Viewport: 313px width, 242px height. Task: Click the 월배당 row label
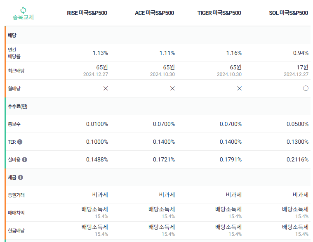coord(14,88)
